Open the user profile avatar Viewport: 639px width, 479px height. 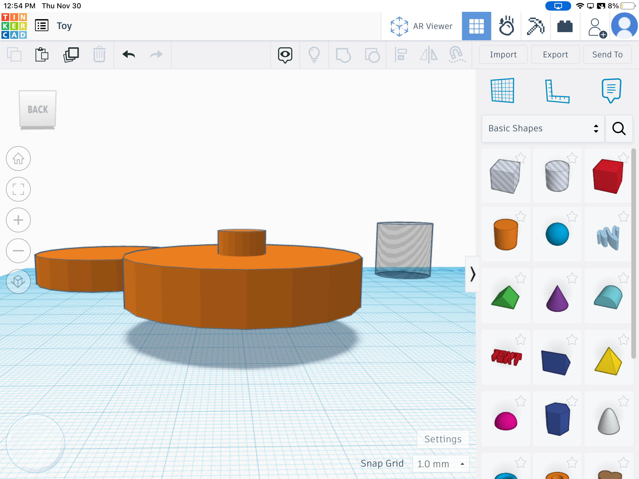pyautogui.click(x=625, y=26)
